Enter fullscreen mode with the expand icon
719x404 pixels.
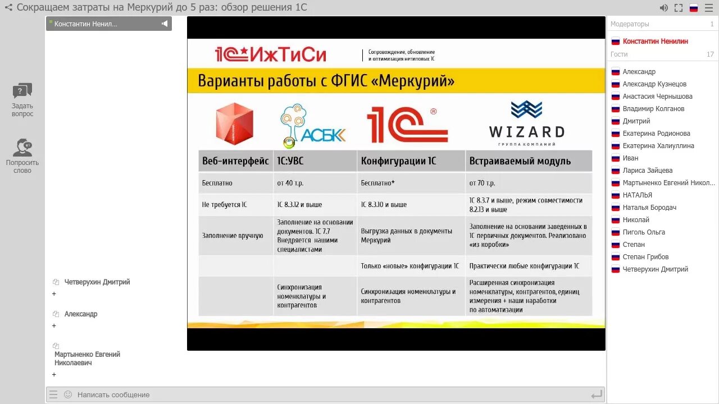[679, 8]
